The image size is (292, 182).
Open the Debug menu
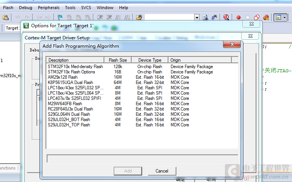25,8
